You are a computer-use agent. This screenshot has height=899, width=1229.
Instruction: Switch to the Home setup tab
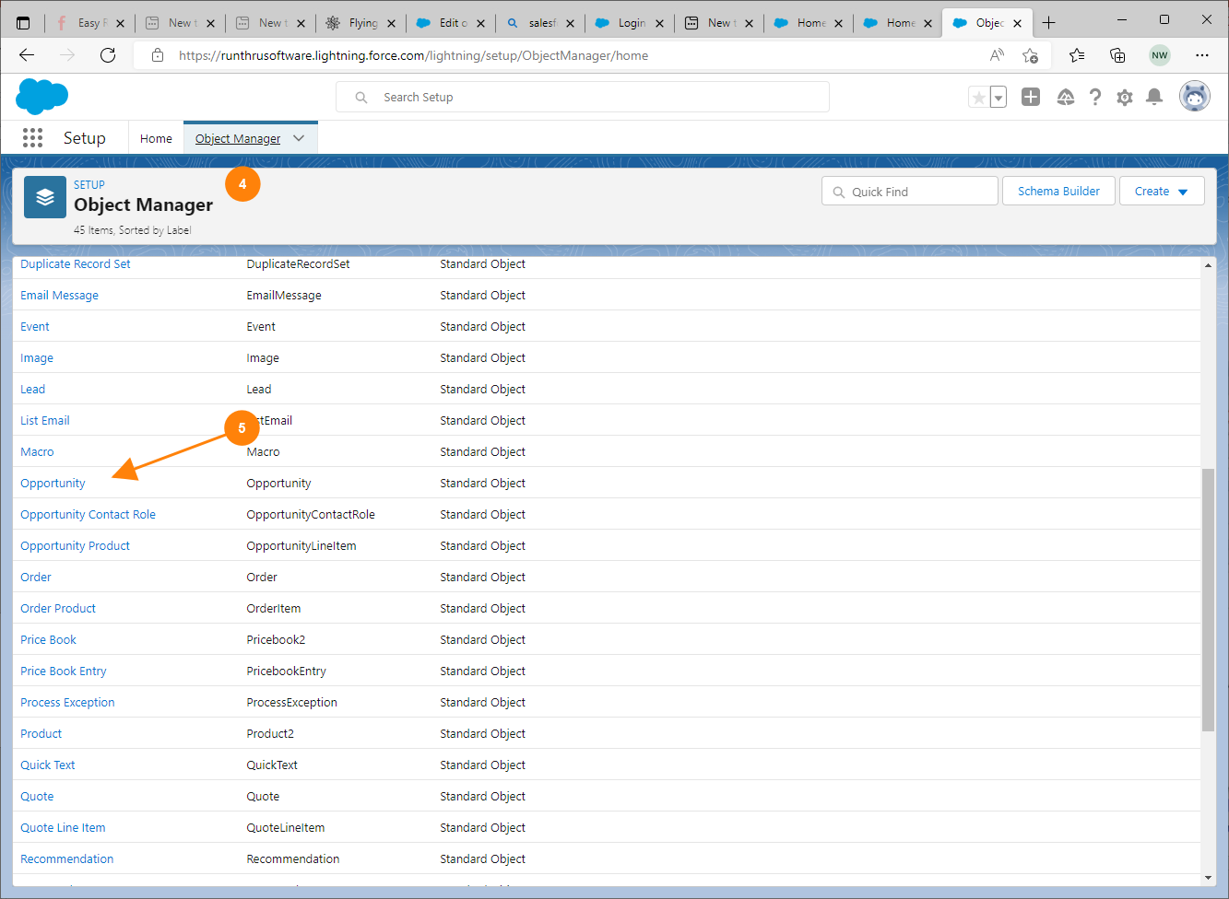(x=156, y=138)
